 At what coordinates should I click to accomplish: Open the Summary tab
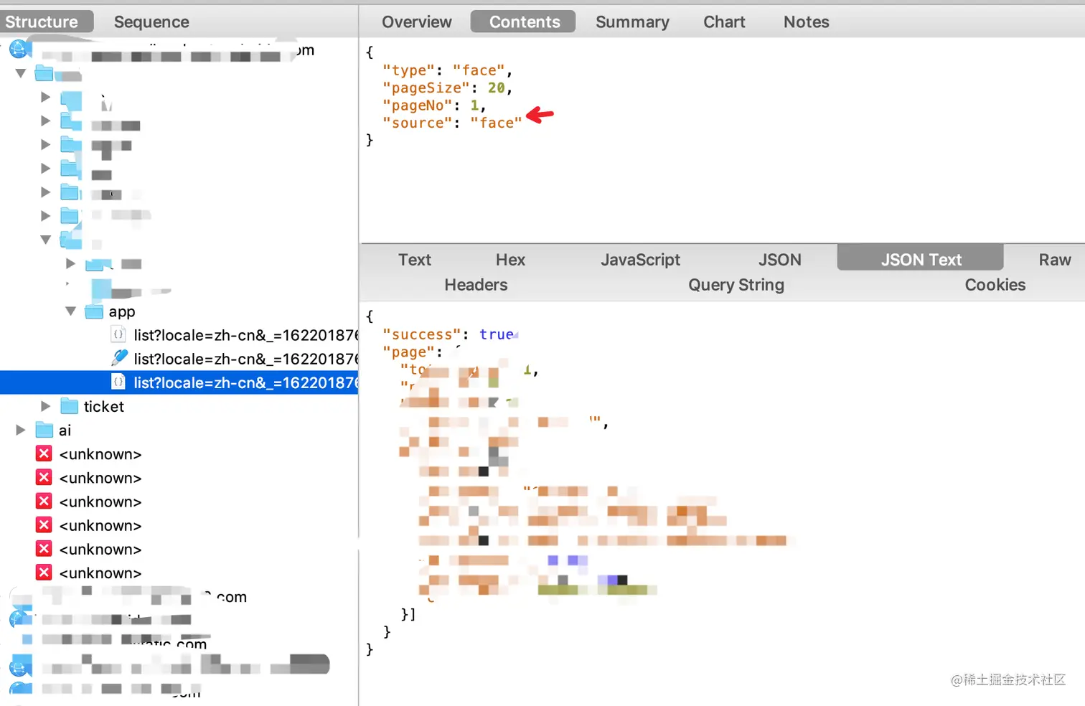(x=632, y=22)
